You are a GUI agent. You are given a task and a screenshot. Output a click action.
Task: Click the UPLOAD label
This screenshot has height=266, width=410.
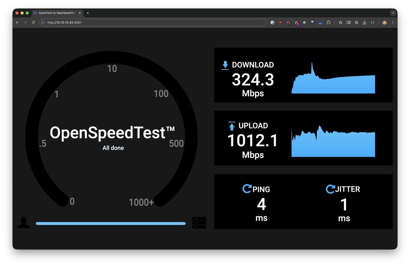(x=253, y=125)
